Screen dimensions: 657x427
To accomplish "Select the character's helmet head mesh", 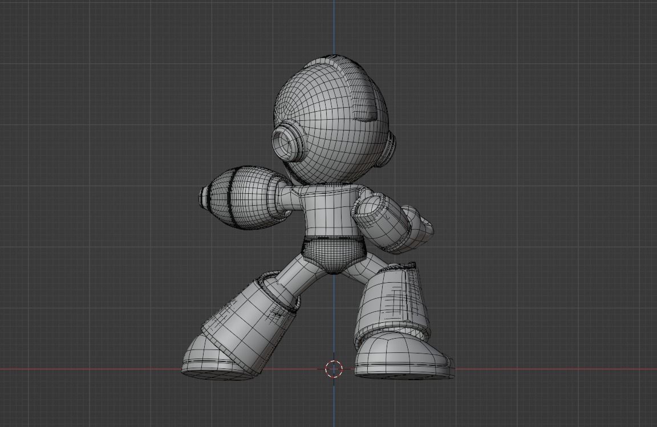I will pyautogui.click(x=331, y=119).
